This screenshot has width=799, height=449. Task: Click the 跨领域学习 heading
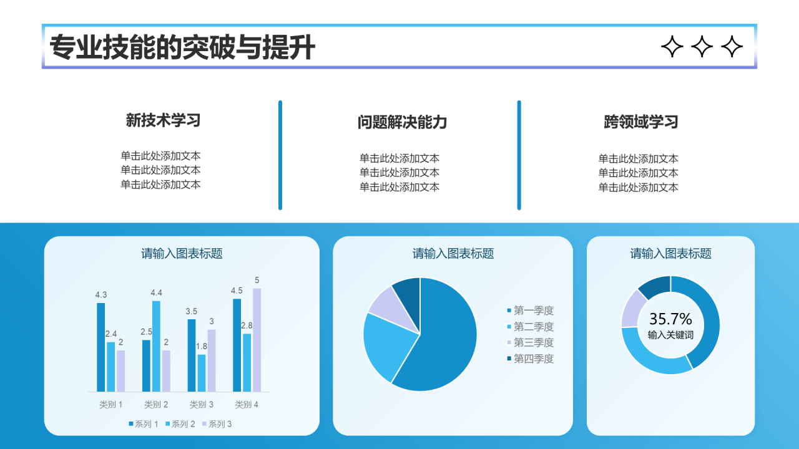pyautogui.click(x=641, y=122)
